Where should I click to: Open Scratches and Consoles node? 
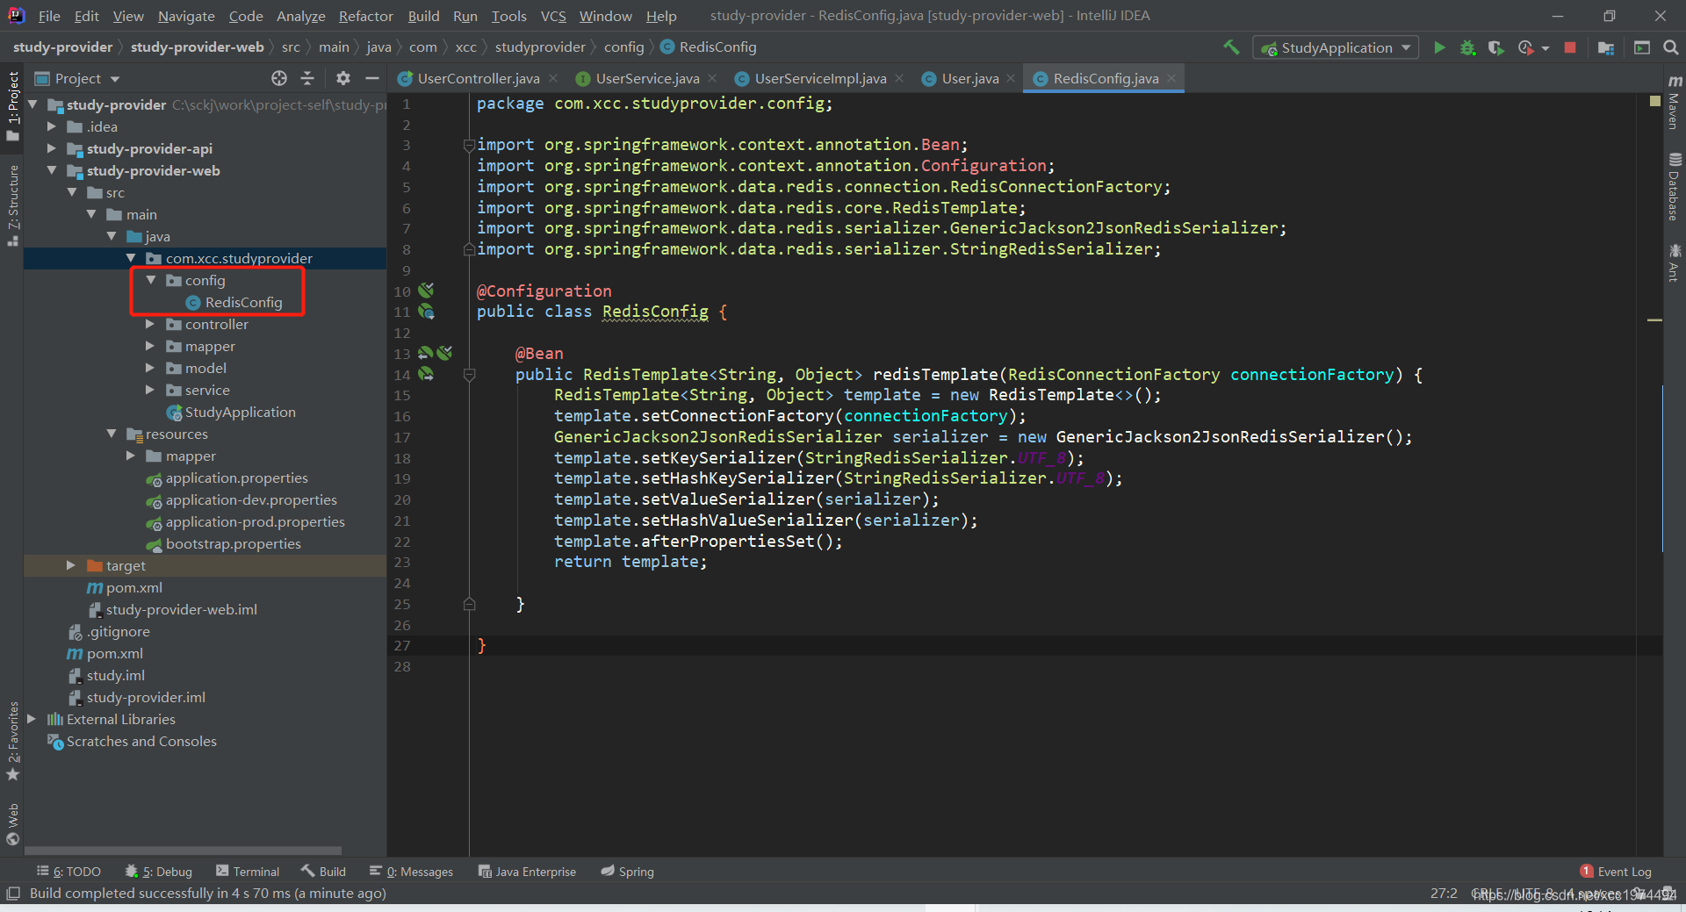[140, 741]
